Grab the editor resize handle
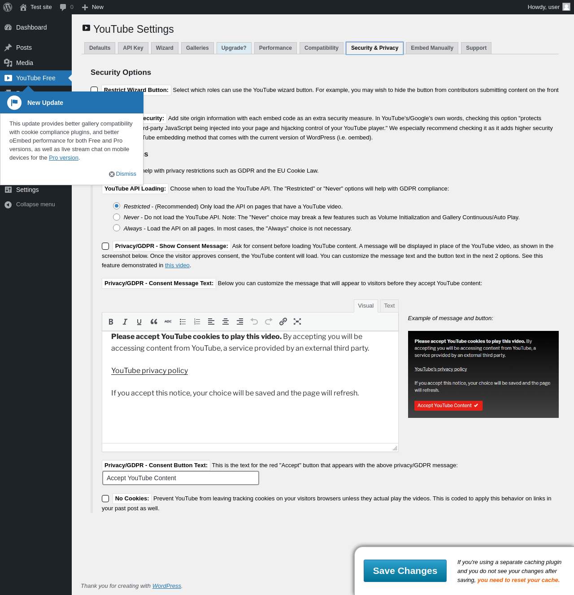Image resolution: width=574 pixels, height=595 pixels. pos(395,448)
